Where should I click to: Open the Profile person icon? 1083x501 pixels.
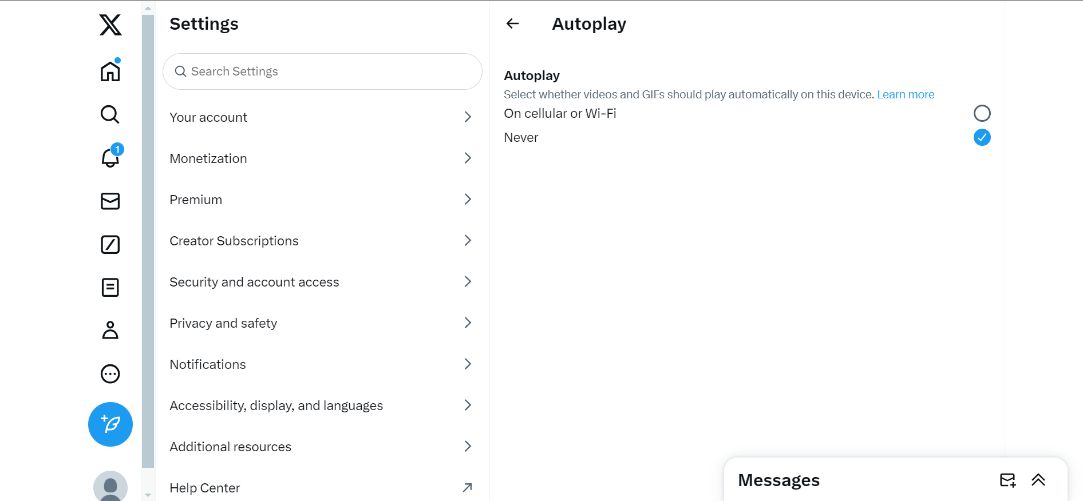110,330
